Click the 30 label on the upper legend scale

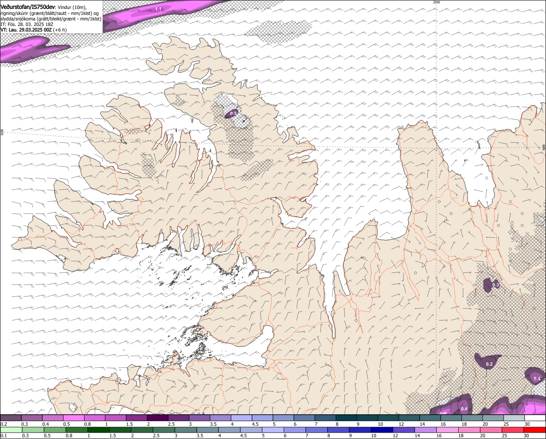pyautogui.click(x=527, y=424)
